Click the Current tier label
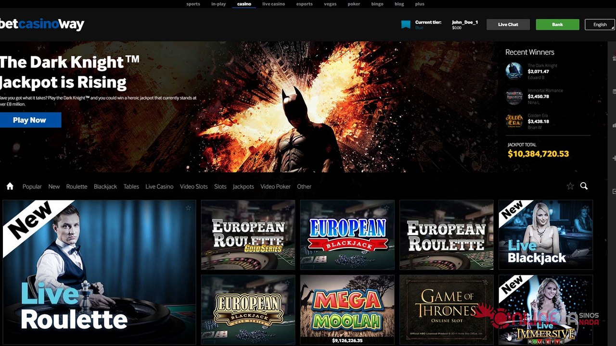Viewport: 616px width, 346px height. pos(428,22)
